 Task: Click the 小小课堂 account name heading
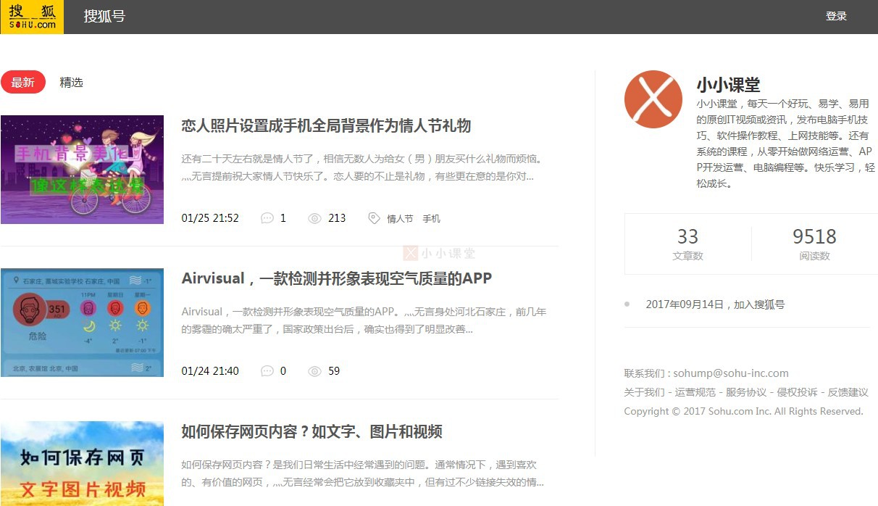(728, 84)
